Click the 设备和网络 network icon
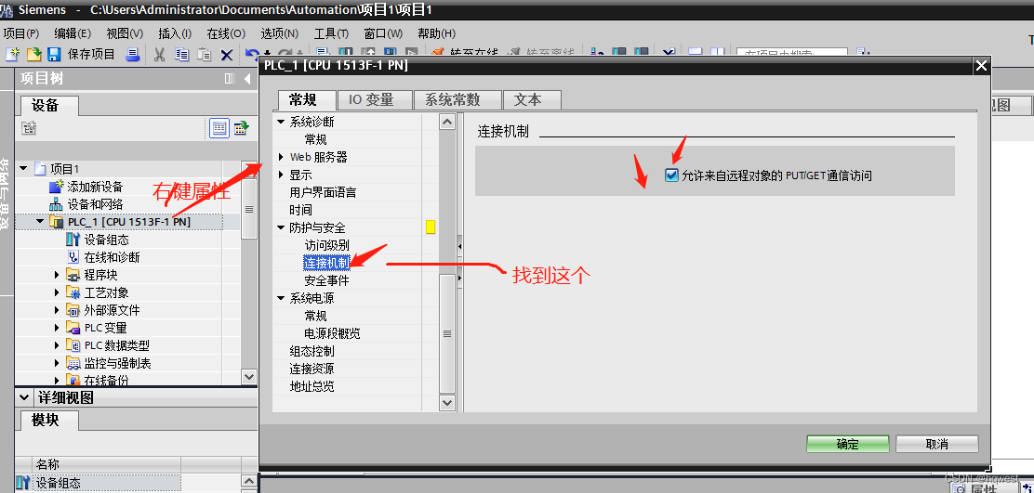The height and width of the screenshot is (493, 1034). coord(58,204)
